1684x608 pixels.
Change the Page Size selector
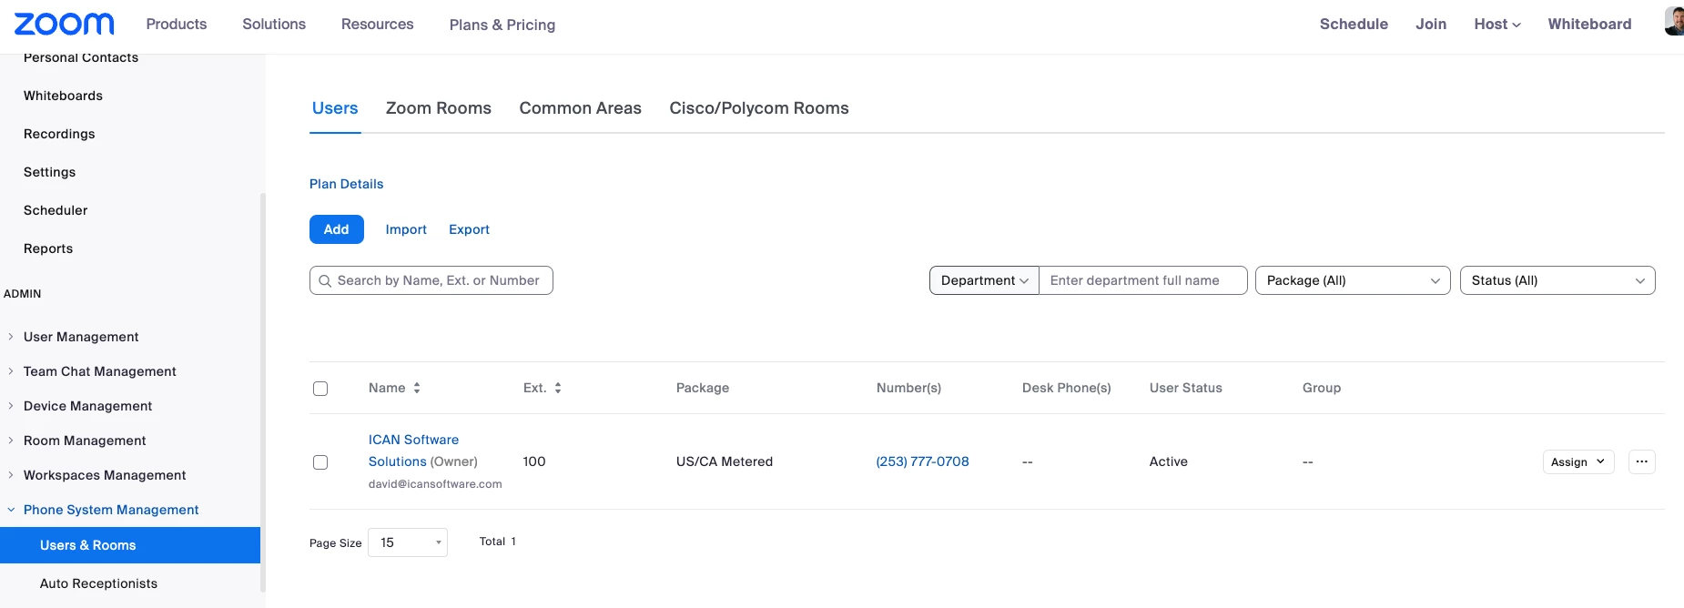pos(407,542)
